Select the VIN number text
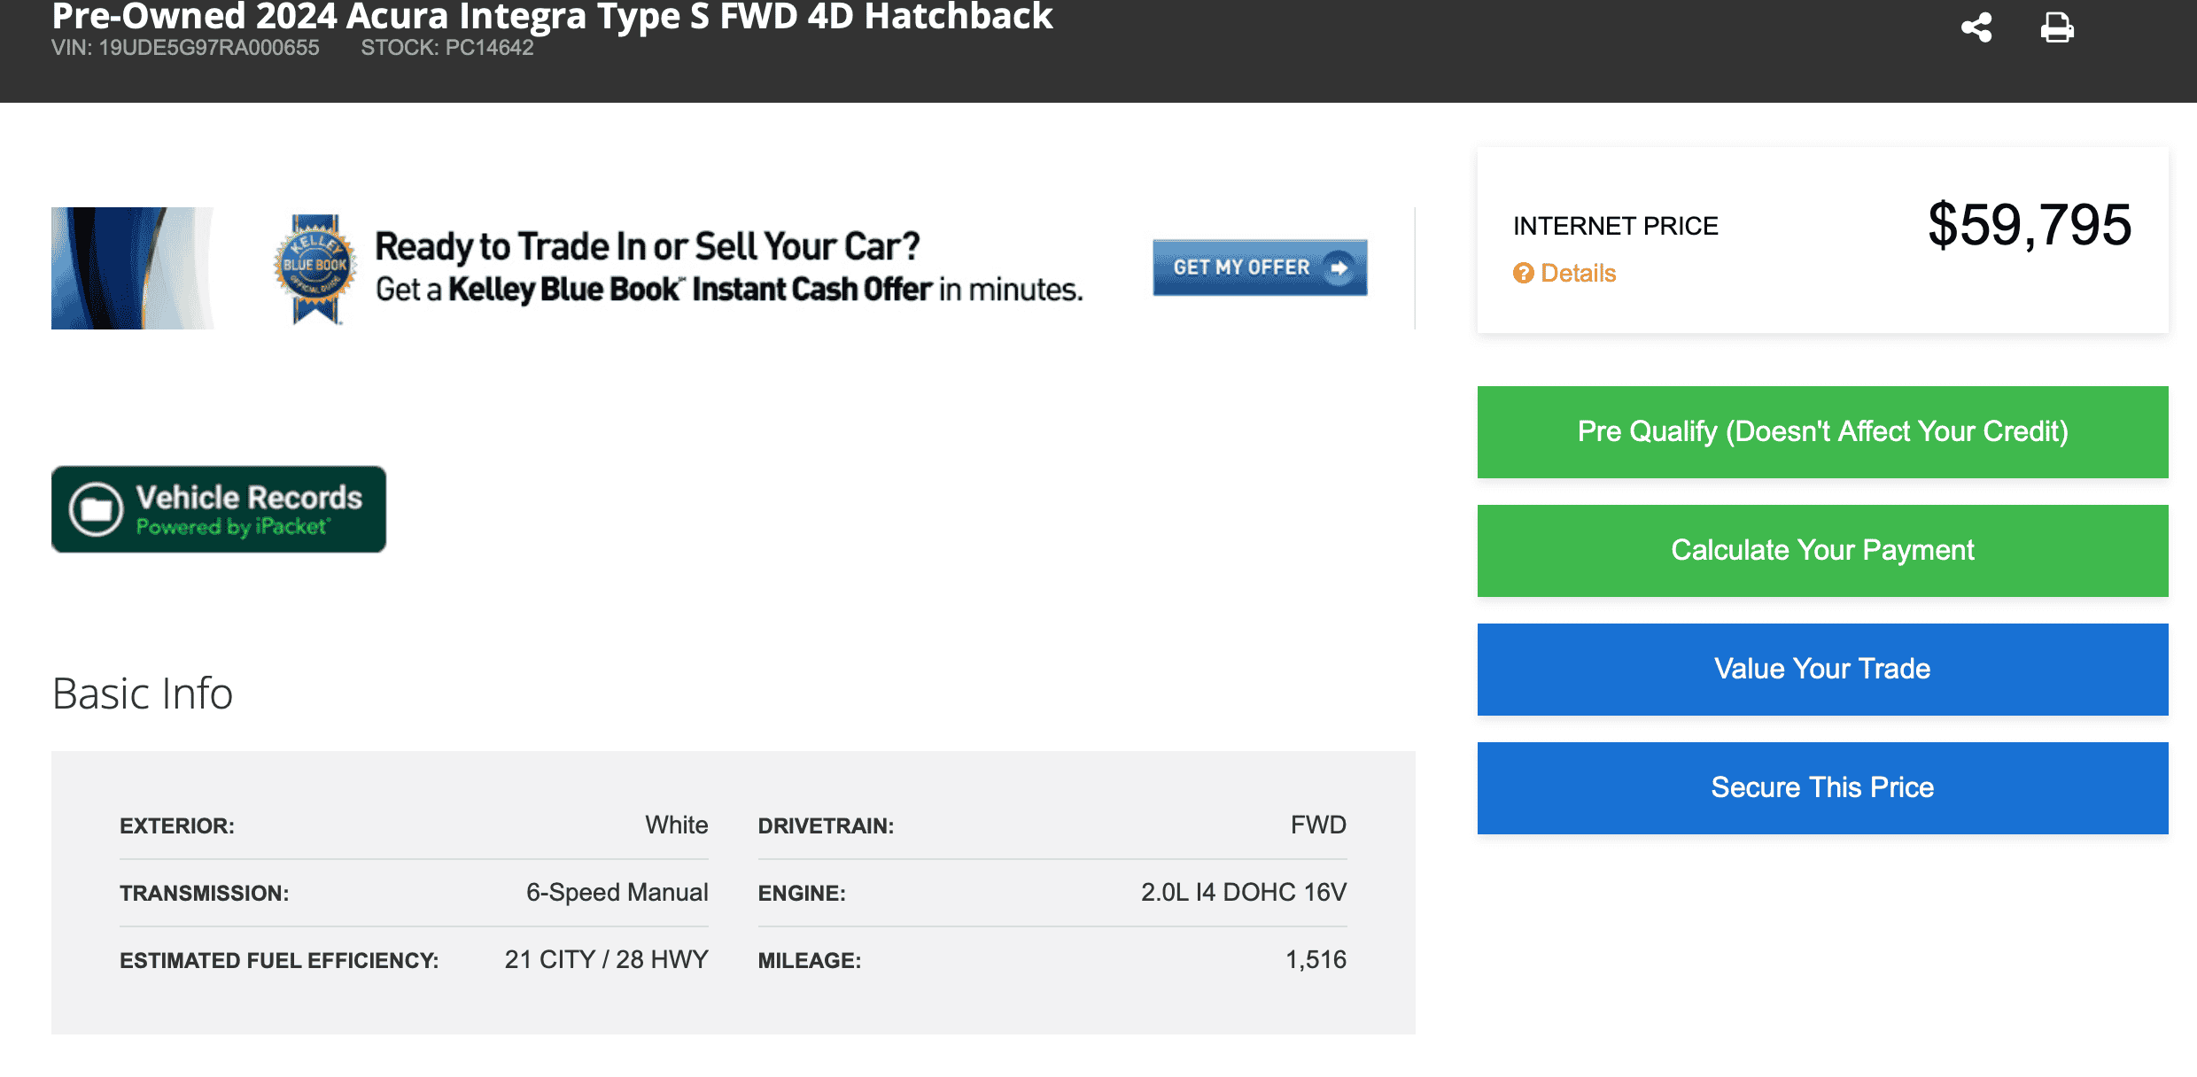Screen dimensions: 2197x1077 186,47
